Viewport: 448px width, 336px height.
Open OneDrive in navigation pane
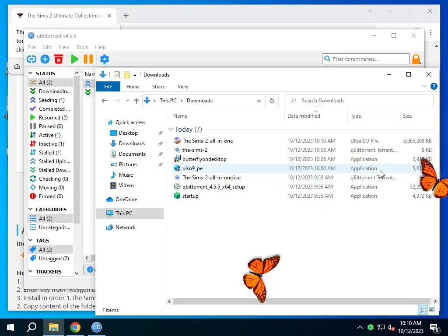point(126,199)
